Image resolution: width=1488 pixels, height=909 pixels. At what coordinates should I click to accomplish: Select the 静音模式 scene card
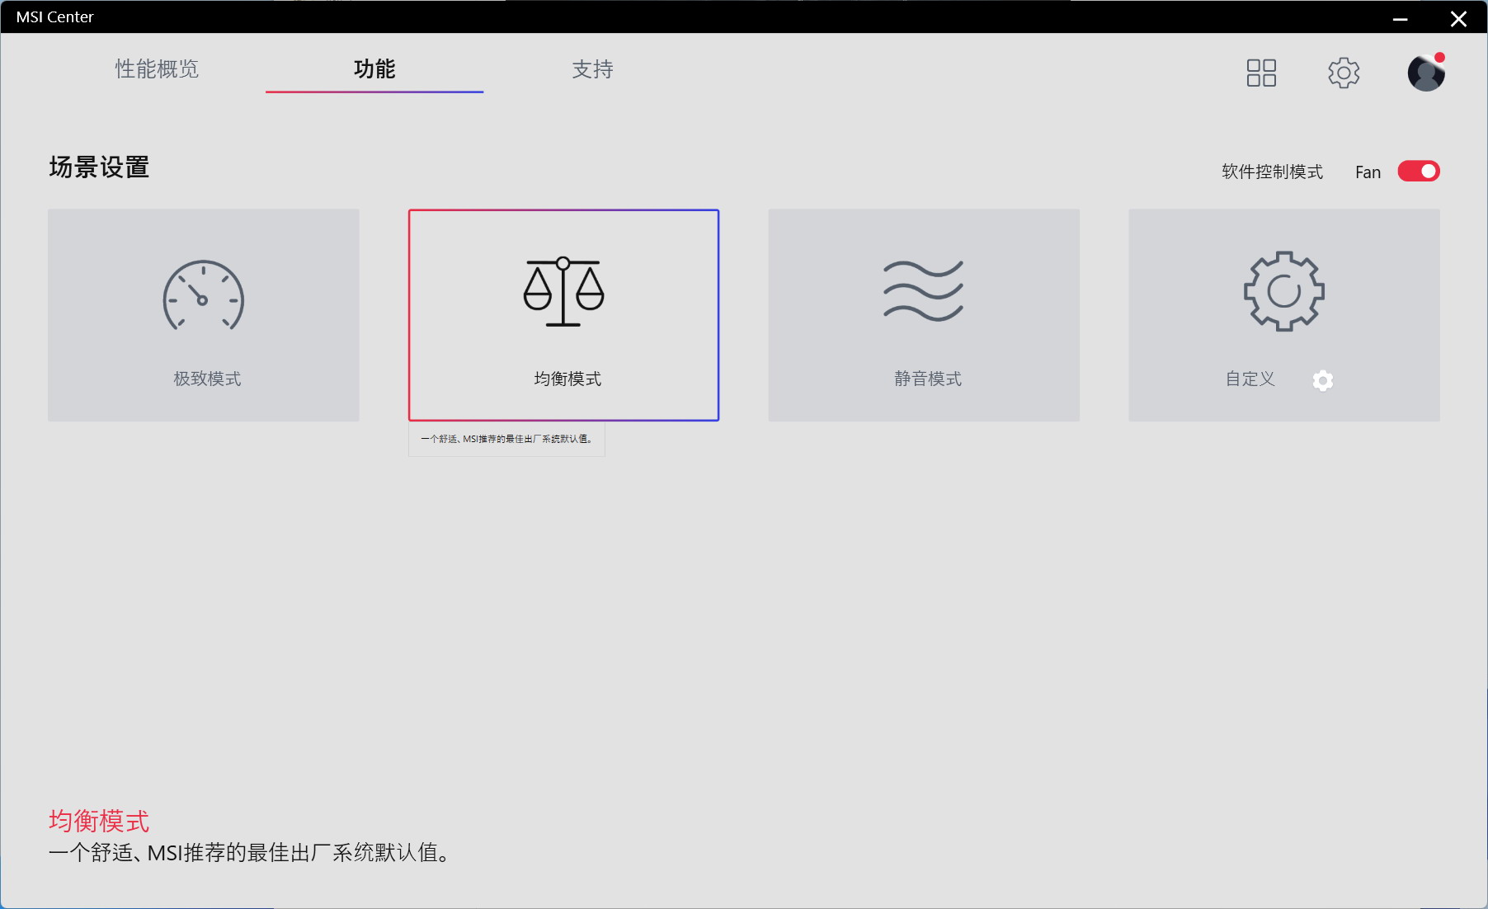tap(923, 315)
